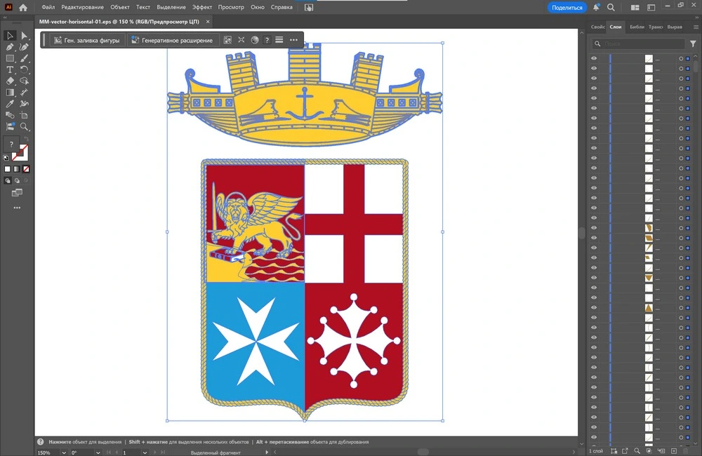Activate the Zoom tool
Image resolution: width=702 pixels, height=456 pixels.
25,127
